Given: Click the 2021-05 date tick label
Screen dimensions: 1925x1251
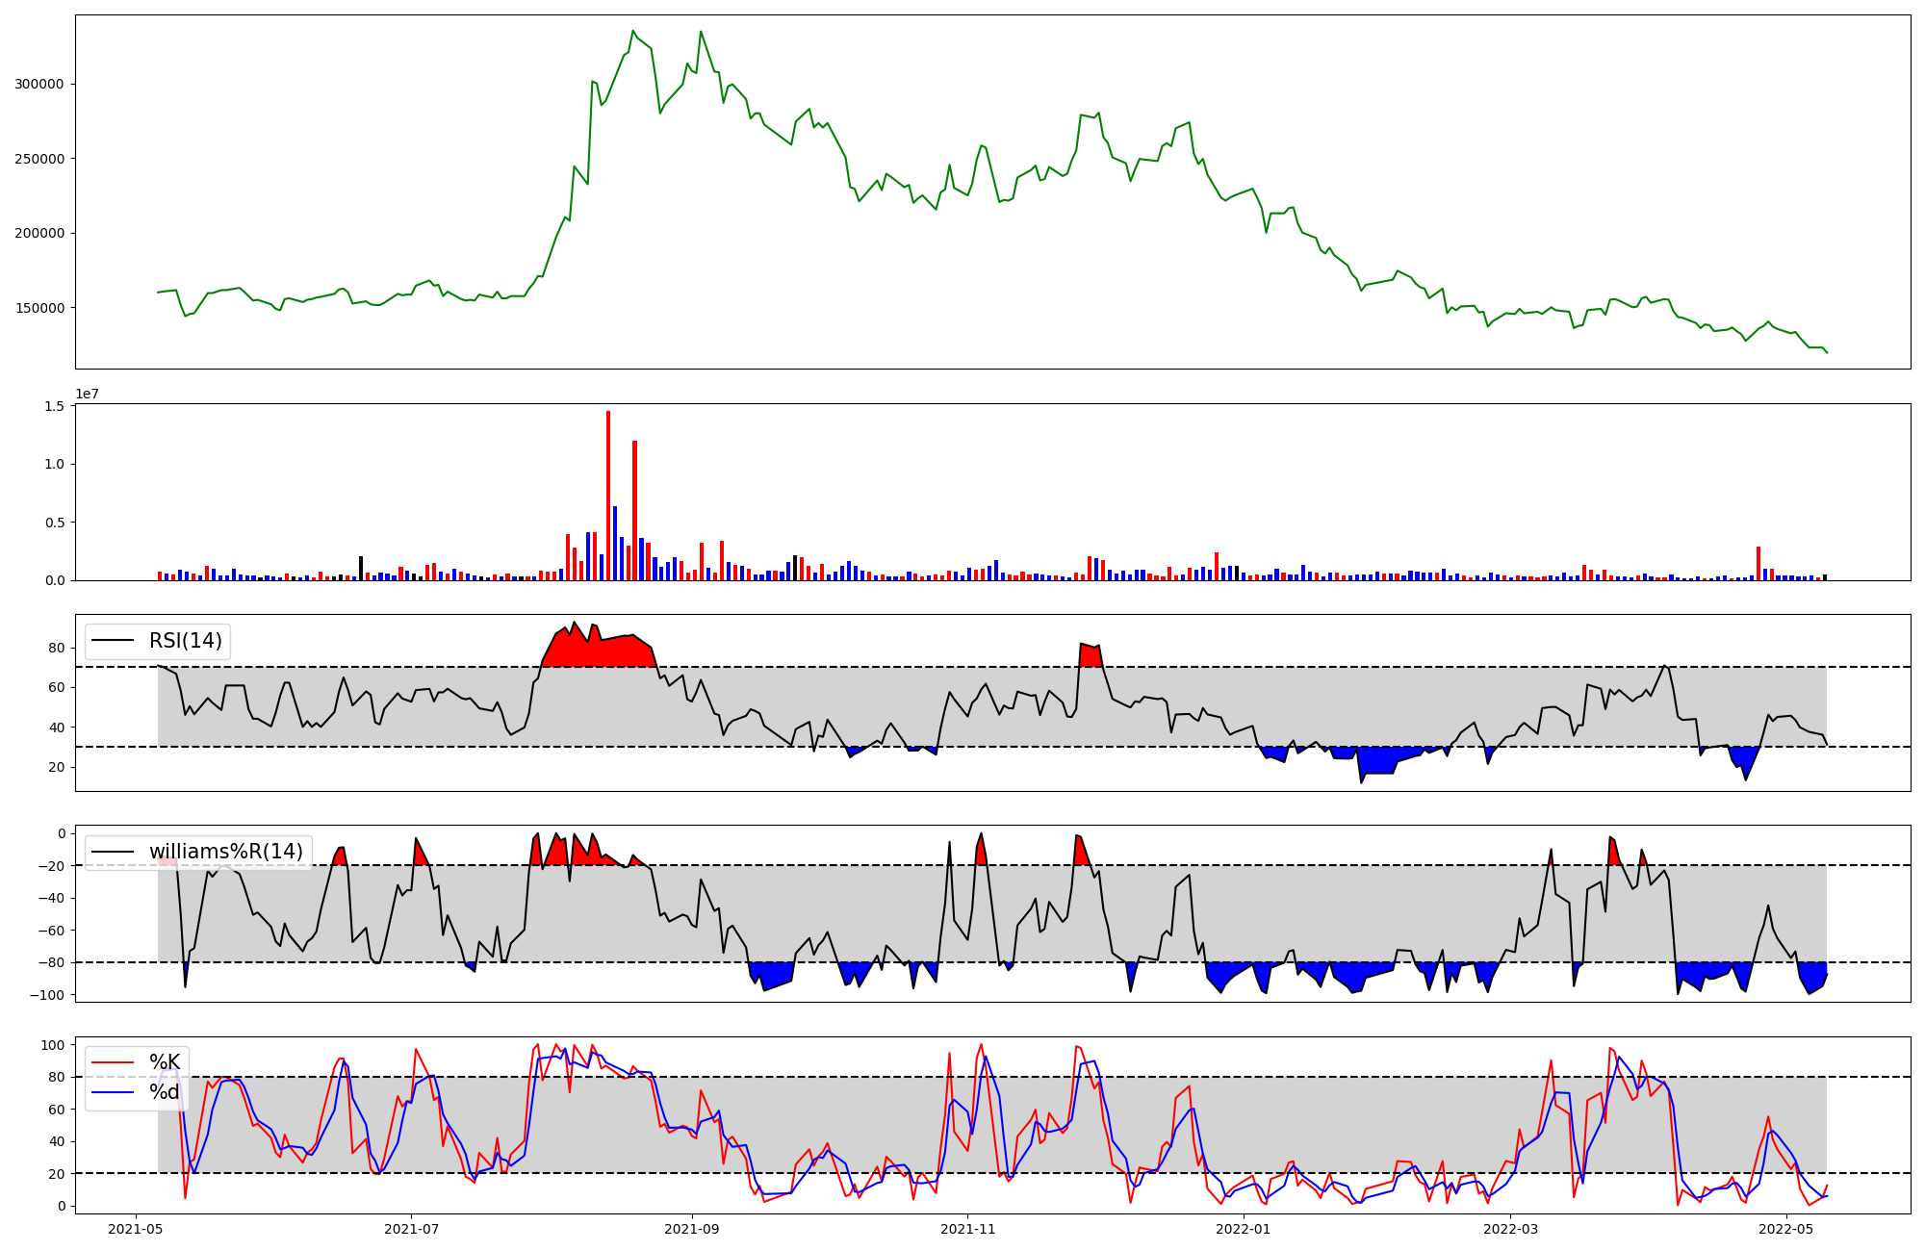Looking at the screenshot, I should [x=135, y=1229].
